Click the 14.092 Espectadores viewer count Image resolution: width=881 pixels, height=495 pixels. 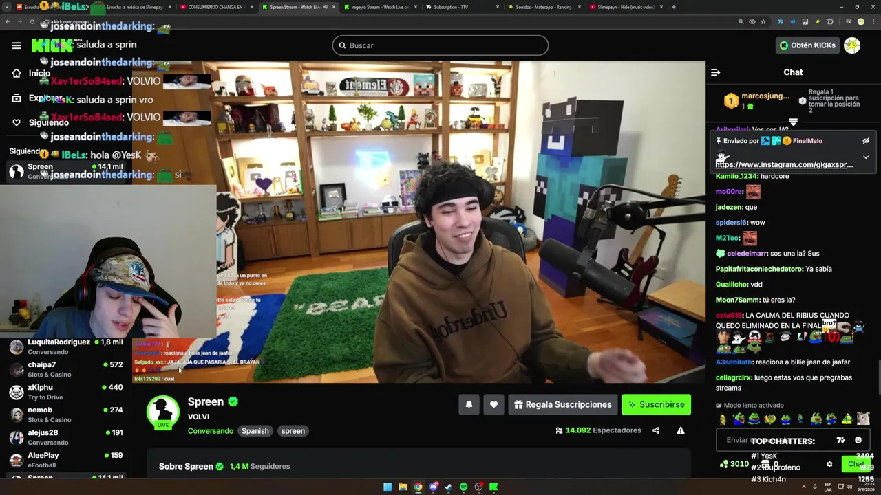(x=599, y=430)
